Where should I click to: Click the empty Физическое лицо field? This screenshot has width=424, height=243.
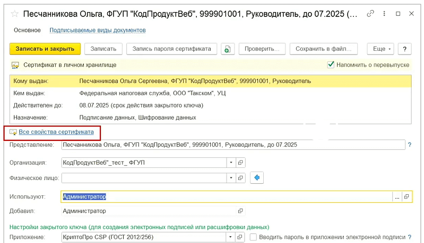point(144,178)
